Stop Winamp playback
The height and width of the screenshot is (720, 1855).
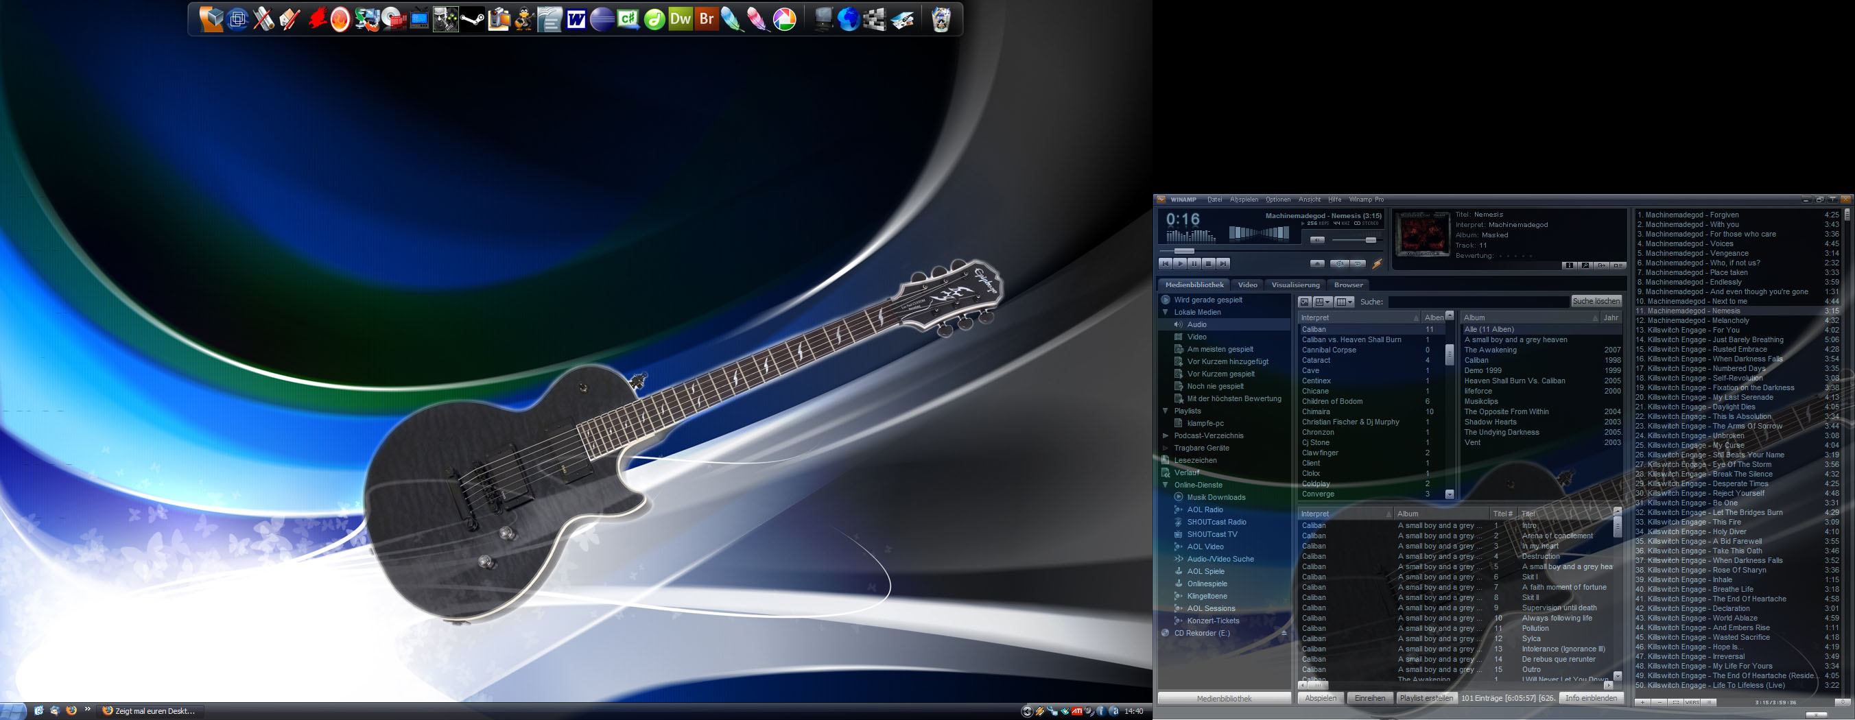coord(1209,264)
